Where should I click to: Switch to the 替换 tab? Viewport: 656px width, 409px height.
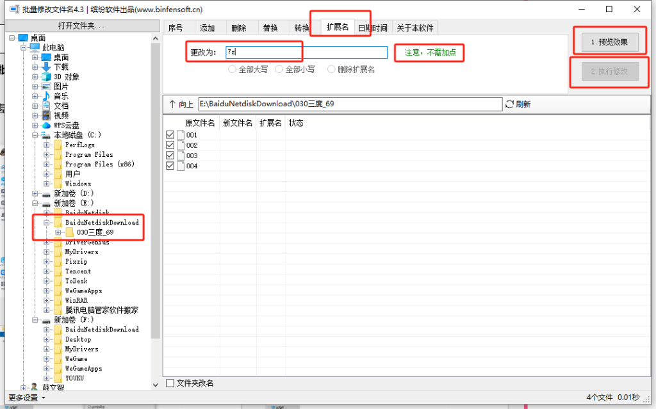[270, 28]
